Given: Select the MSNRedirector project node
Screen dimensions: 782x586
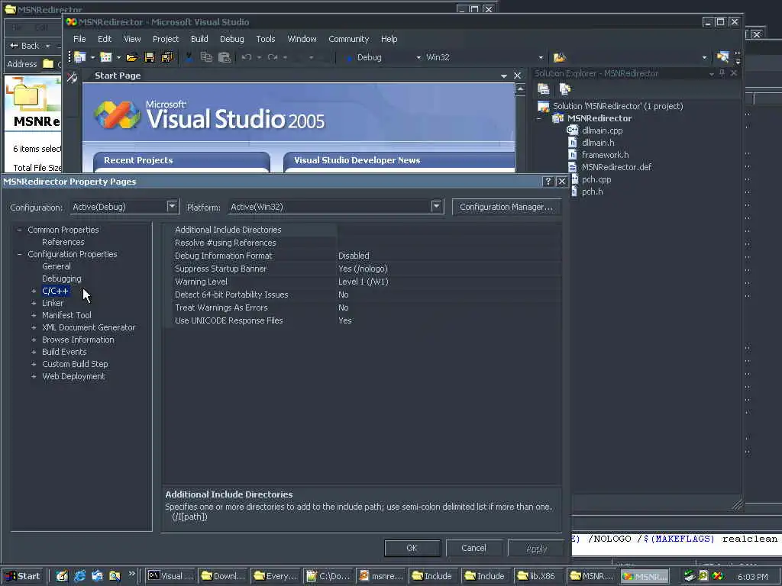Looking at the screenshot, I should (599, 118).
